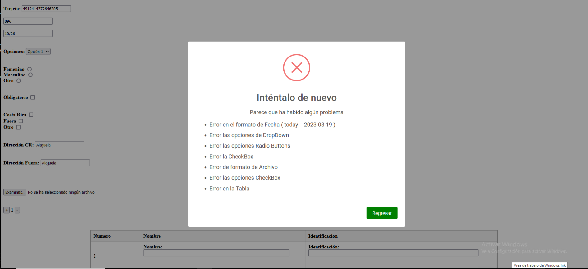Click the Dirección Fuera input field
588x269 pixels.
click(x=65, y=163)
